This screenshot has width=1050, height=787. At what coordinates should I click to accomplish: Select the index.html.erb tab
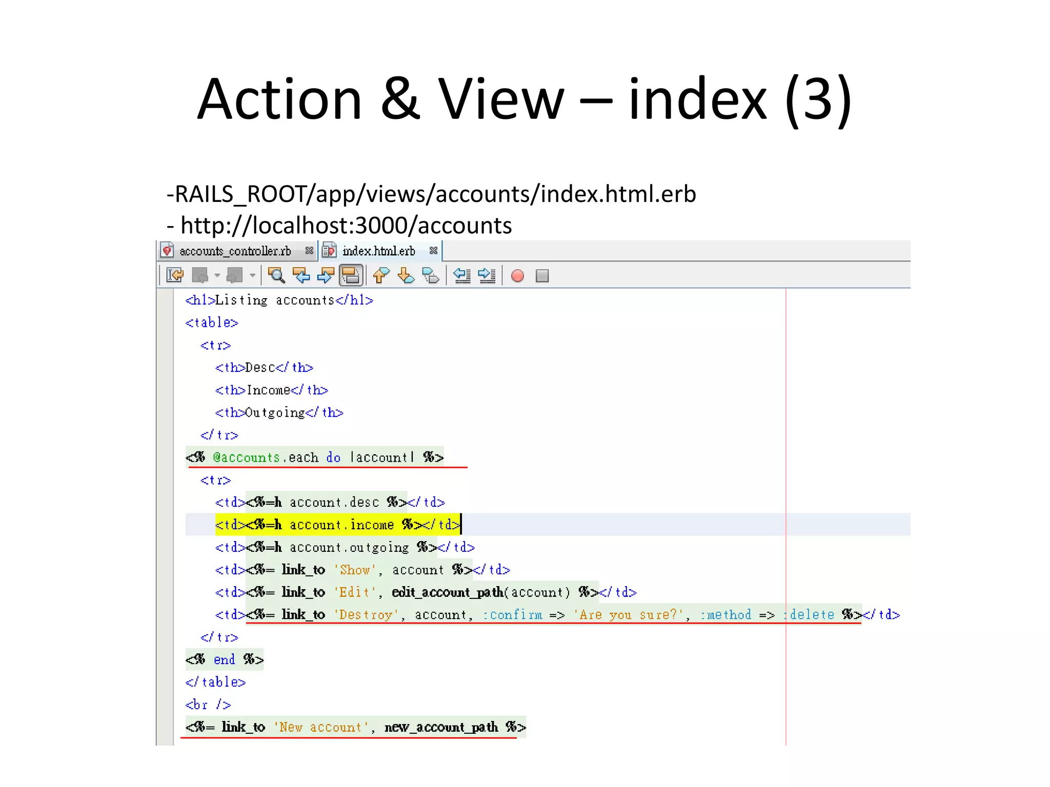coord(379,251)
